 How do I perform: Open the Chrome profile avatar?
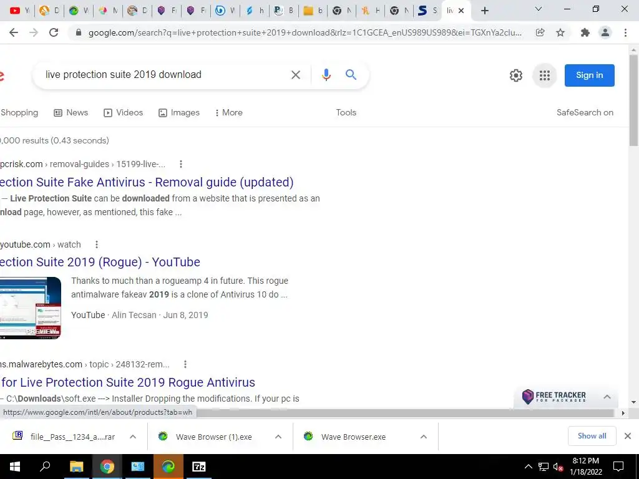[x=605, y=32]
